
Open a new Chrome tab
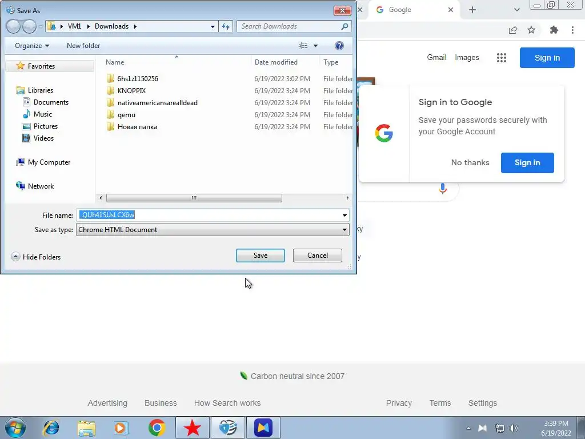click(472, 10)
